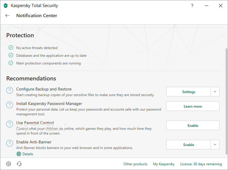Click the 'Configure Backup and Restore' title

tap(44, 89)
